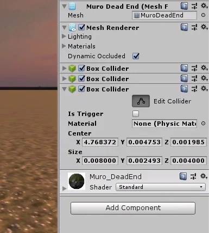209x233 pixels.
Task: Open Muro_DeadEnd material gear menu
Action: coord(204,176)
